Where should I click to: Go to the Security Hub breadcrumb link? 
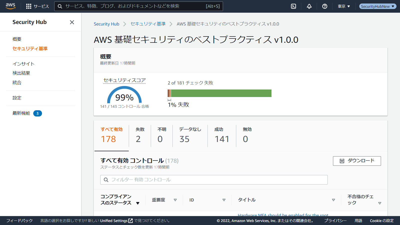click(x=106, y=24)
